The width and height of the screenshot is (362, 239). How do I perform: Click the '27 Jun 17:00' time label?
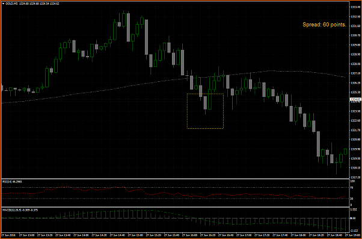pos(244,235)
